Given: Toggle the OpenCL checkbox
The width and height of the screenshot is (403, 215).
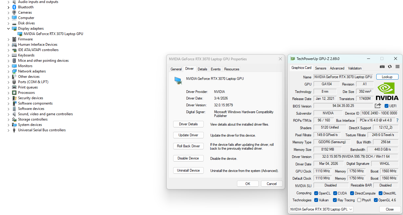Looking at the screenshot, I should [316, 193].
